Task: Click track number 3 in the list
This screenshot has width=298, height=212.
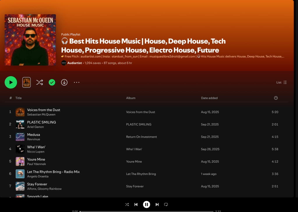Action: tap(10, 137)
